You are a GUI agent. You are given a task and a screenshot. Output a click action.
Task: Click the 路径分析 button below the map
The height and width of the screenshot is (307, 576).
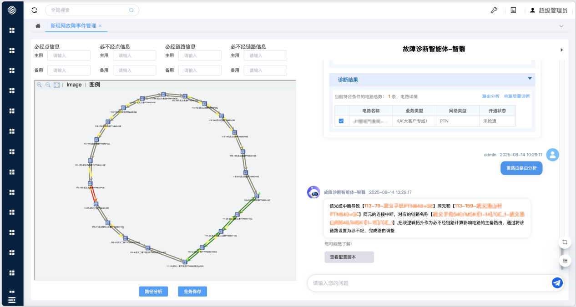coord(153,292)
